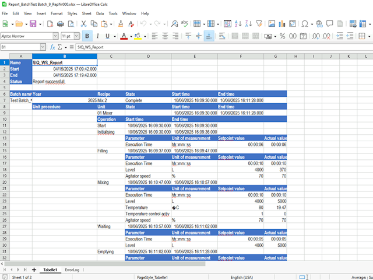Click Clear Direct Formatting icon
Screen dimensions: 373x280
tap(131, 23)
